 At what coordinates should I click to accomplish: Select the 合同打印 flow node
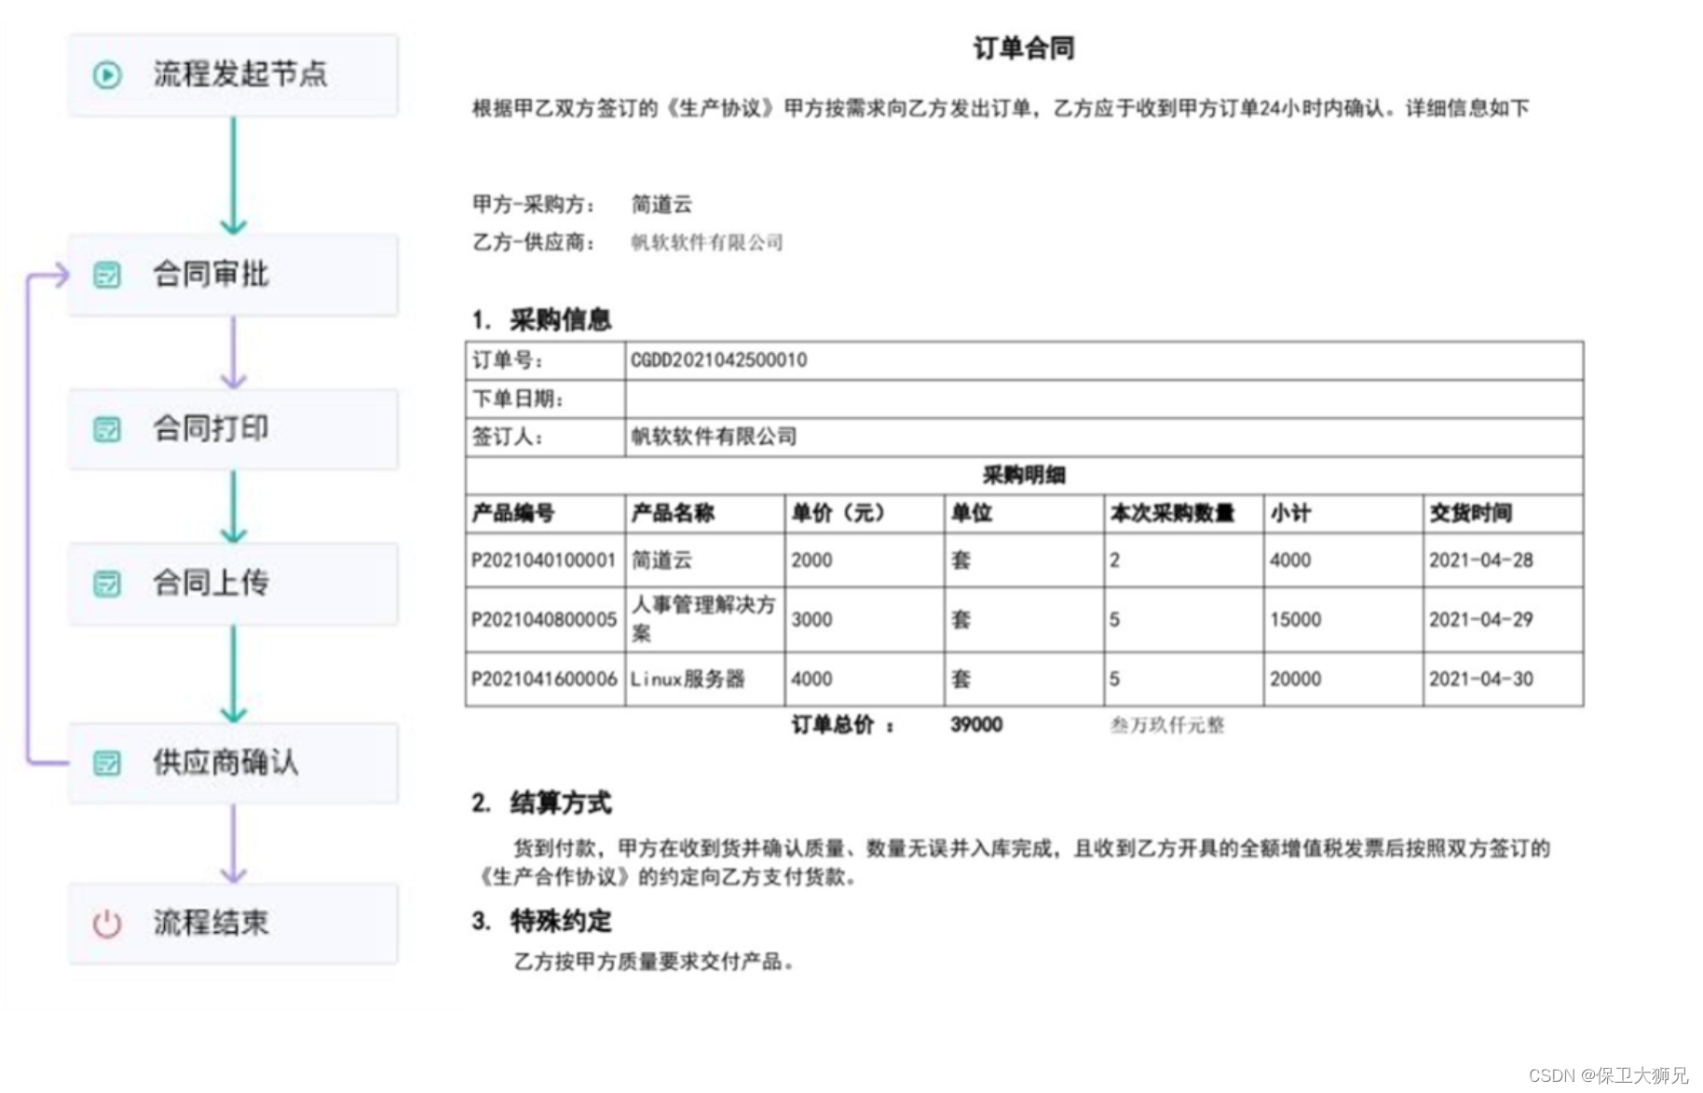point(233,429)
